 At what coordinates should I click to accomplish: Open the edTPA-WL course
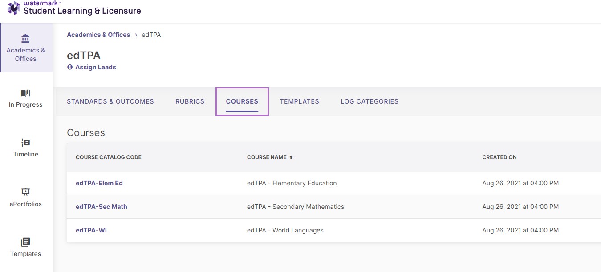pos(92,230)
